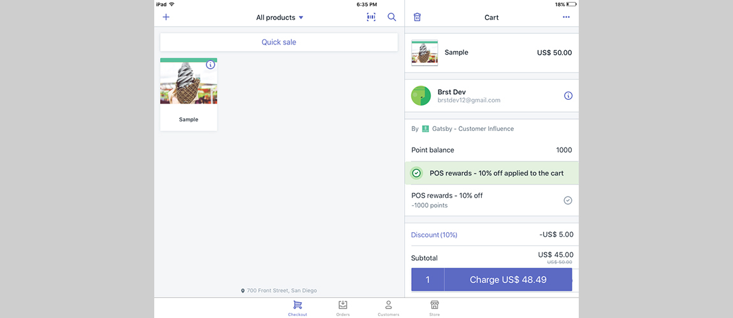Select the Checkout tab
The width and height of the screenshot is (733, 318).
point(297,308)
